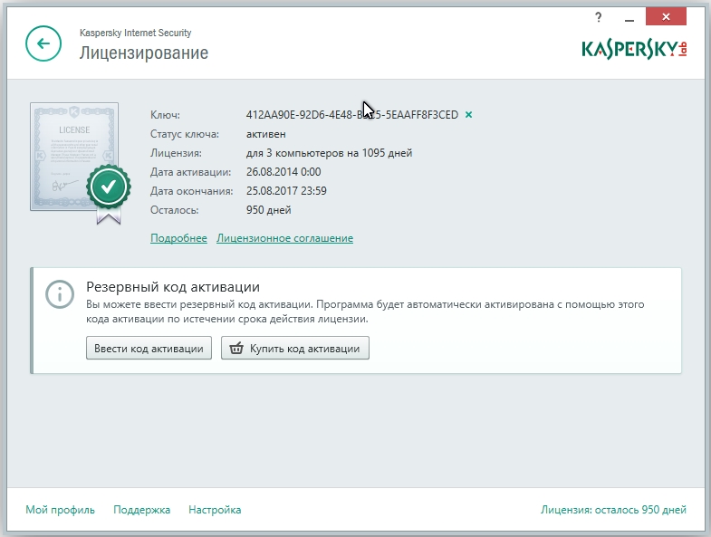Viewport: 711px width, 537px height.
Task: Go back with the circular arrow button
Action: click(x=43, y=43)
